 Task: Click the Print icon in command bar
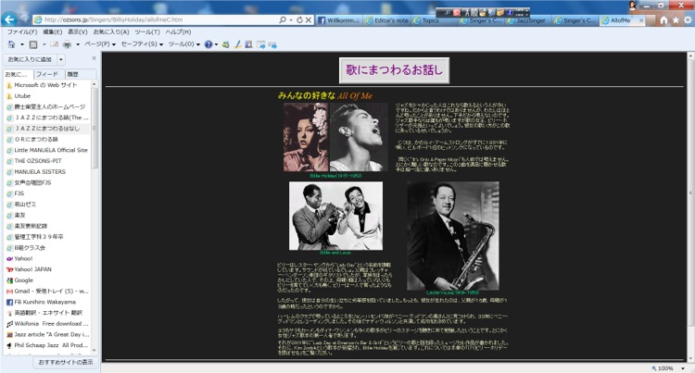[x=68, y=44]
